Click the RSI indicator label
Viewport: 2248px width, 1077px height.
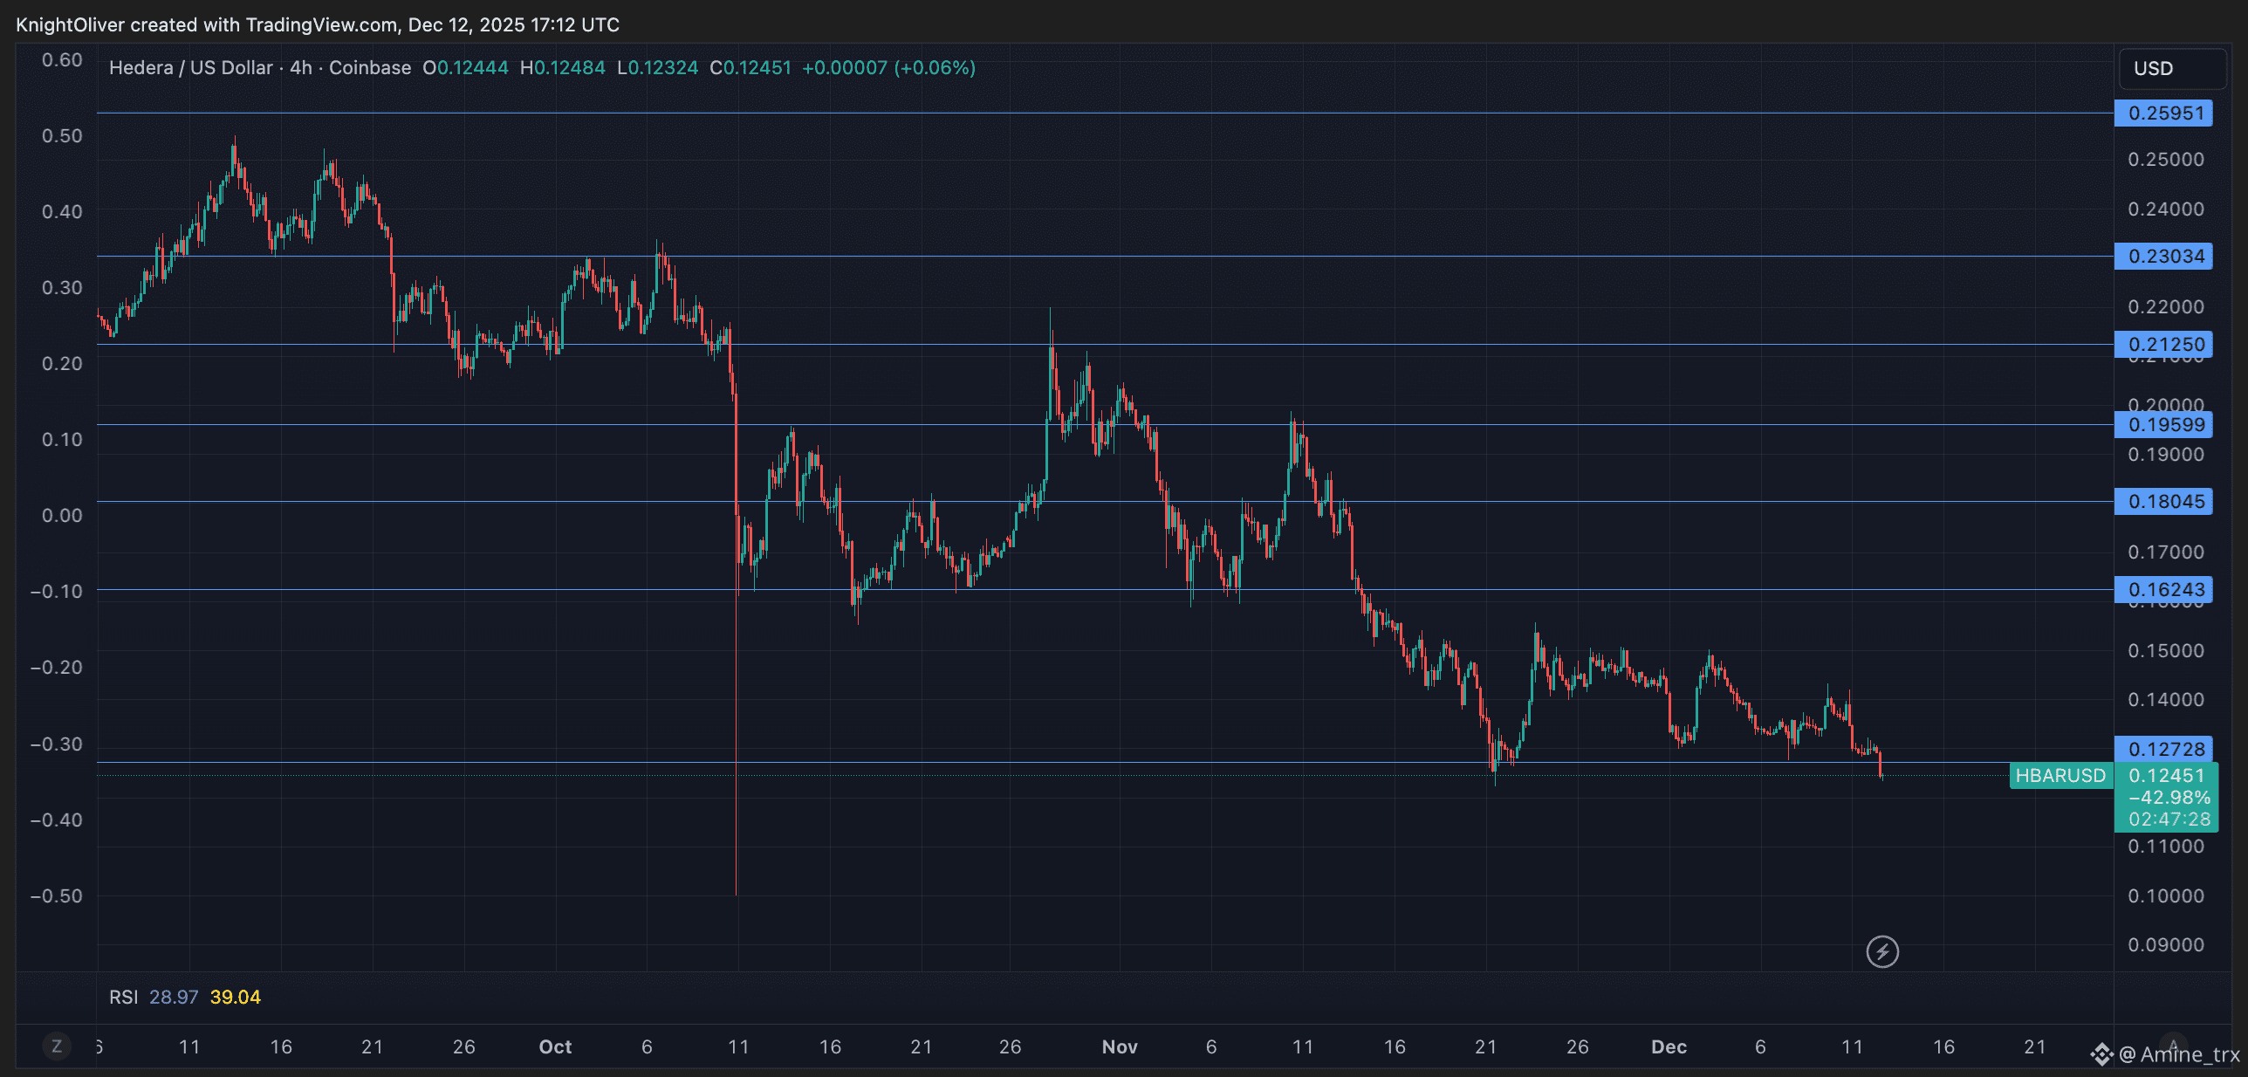pos(123,997)
